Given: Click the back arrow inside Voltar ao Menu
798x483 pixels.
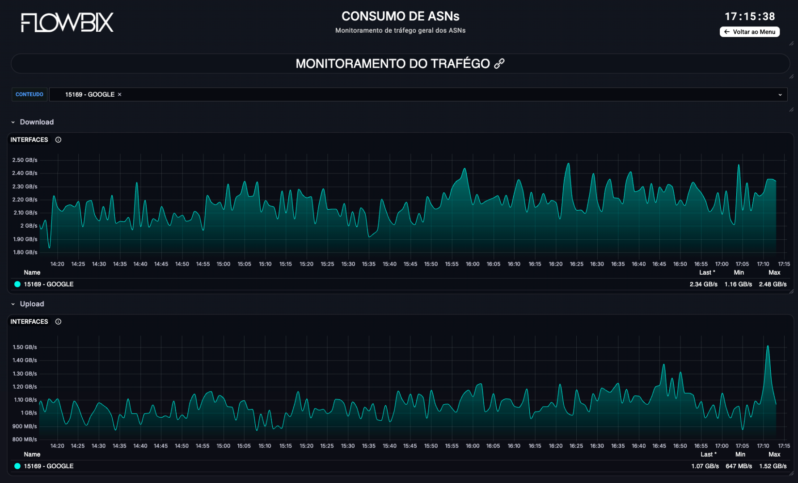Looking at the screenshot, I should 726,32.
